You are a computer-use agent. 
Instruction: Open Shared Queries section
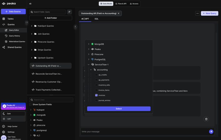14,47
